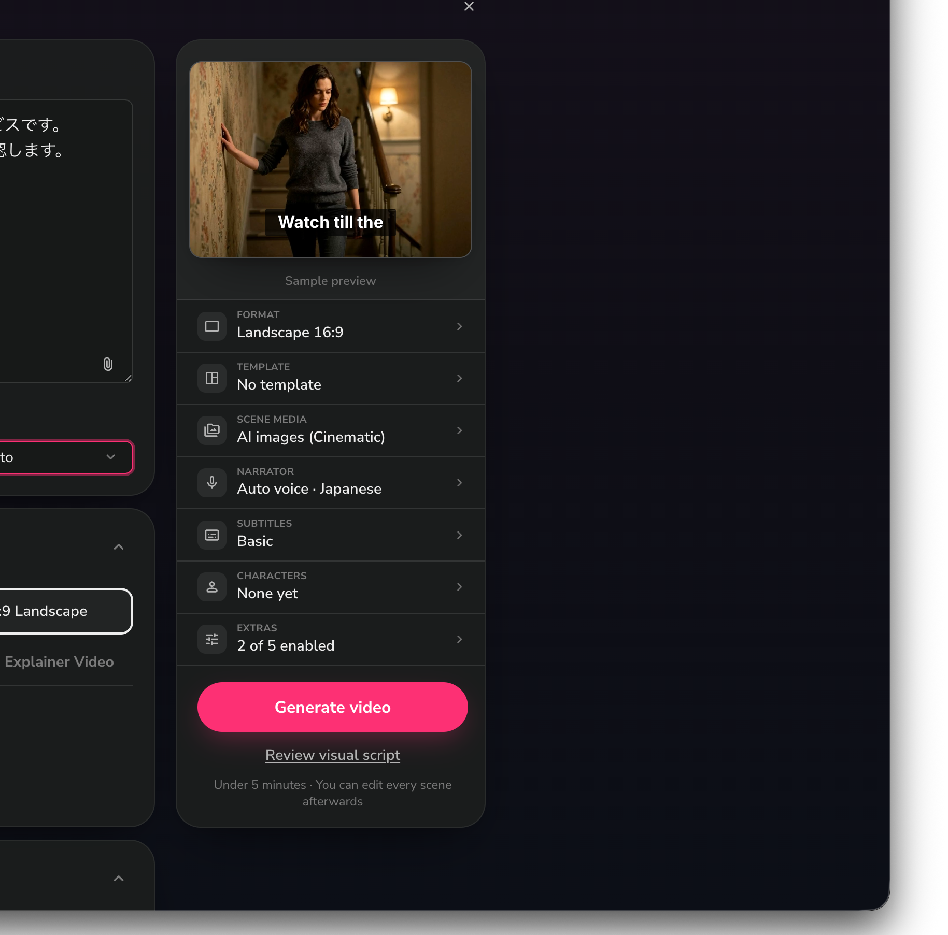The image size is (948, 935).
Task: Click the Template layout icon
Action: tap(212, 378)
